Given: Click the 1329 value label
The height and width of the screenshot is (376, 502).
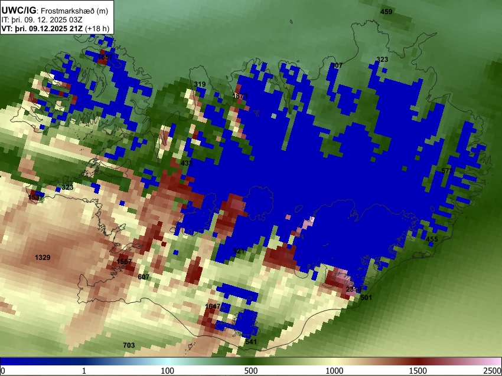Looking at the screenshot, I should (x=43, y=258).
